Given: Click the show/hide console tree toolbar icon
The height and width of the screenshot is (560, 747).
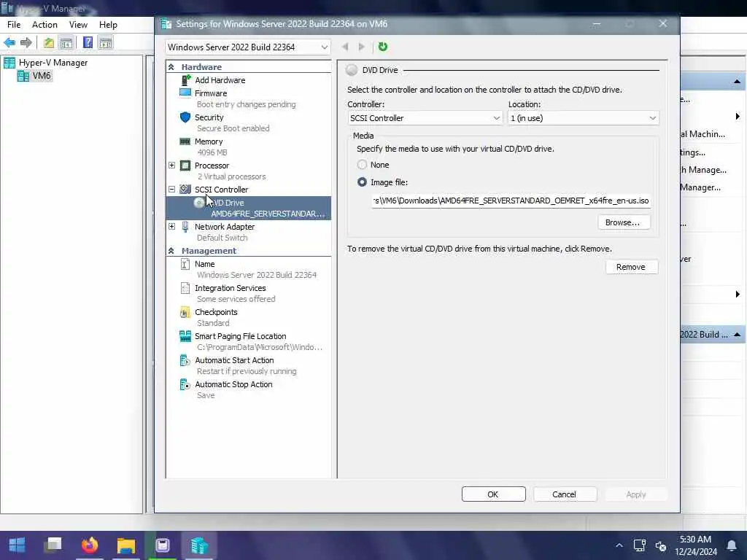Looking at the screenshot, I should pos(66,43).
